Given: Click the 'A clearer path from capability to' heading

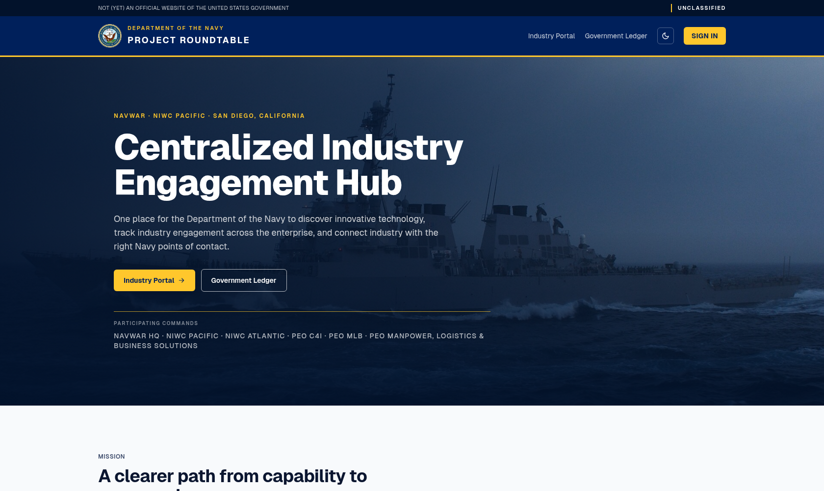Looking at the screenshot, I should click(232, 476).
